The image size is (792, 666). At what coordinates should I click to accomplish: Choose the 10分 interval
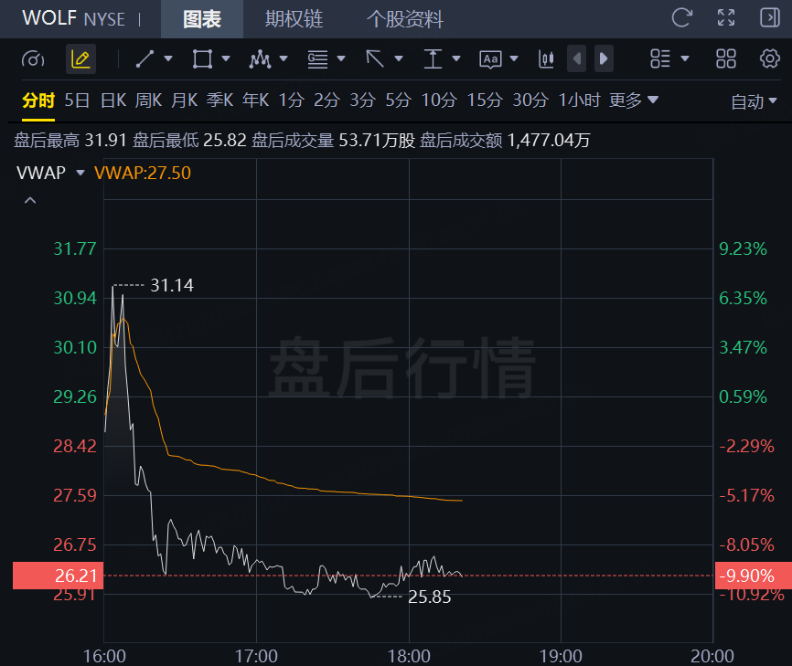[439, 100]
